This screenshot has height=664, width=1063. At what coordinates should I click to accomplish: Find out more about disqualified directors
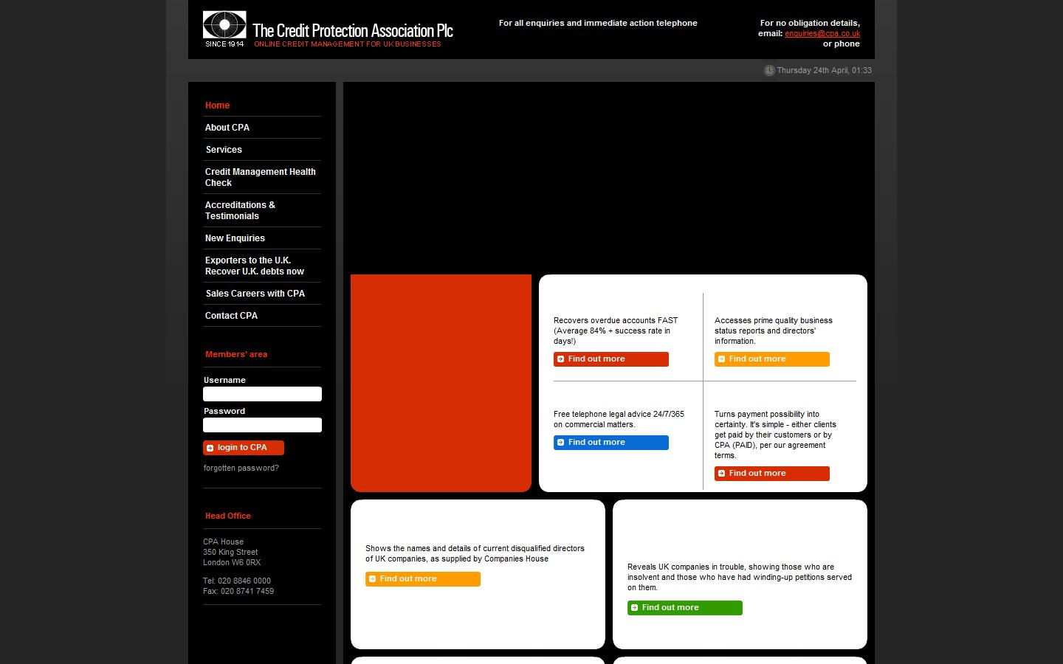coord(422,579)
